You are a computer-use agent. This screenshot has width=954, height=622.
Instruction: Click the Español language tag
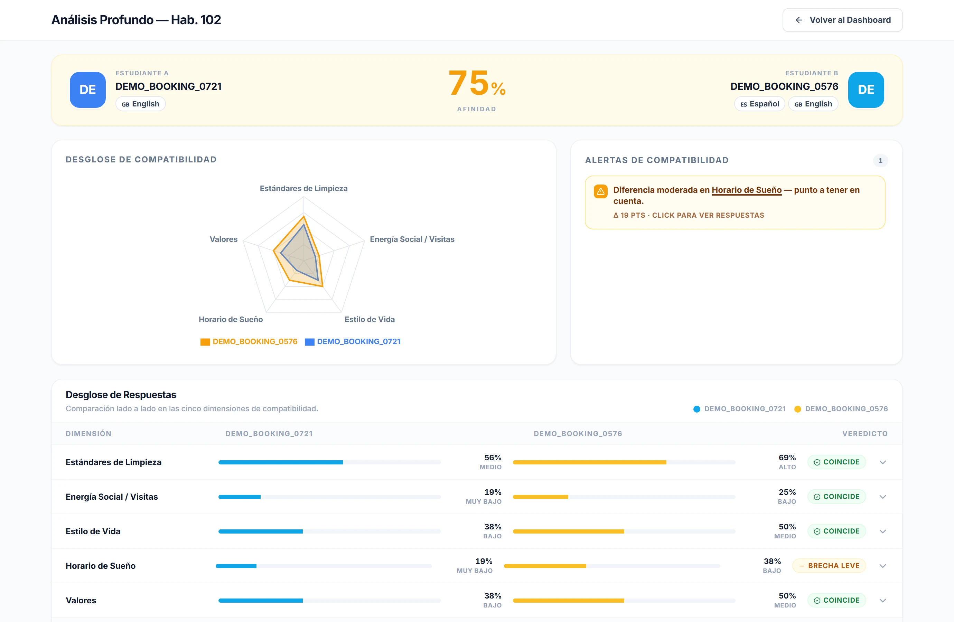(760, 104)
